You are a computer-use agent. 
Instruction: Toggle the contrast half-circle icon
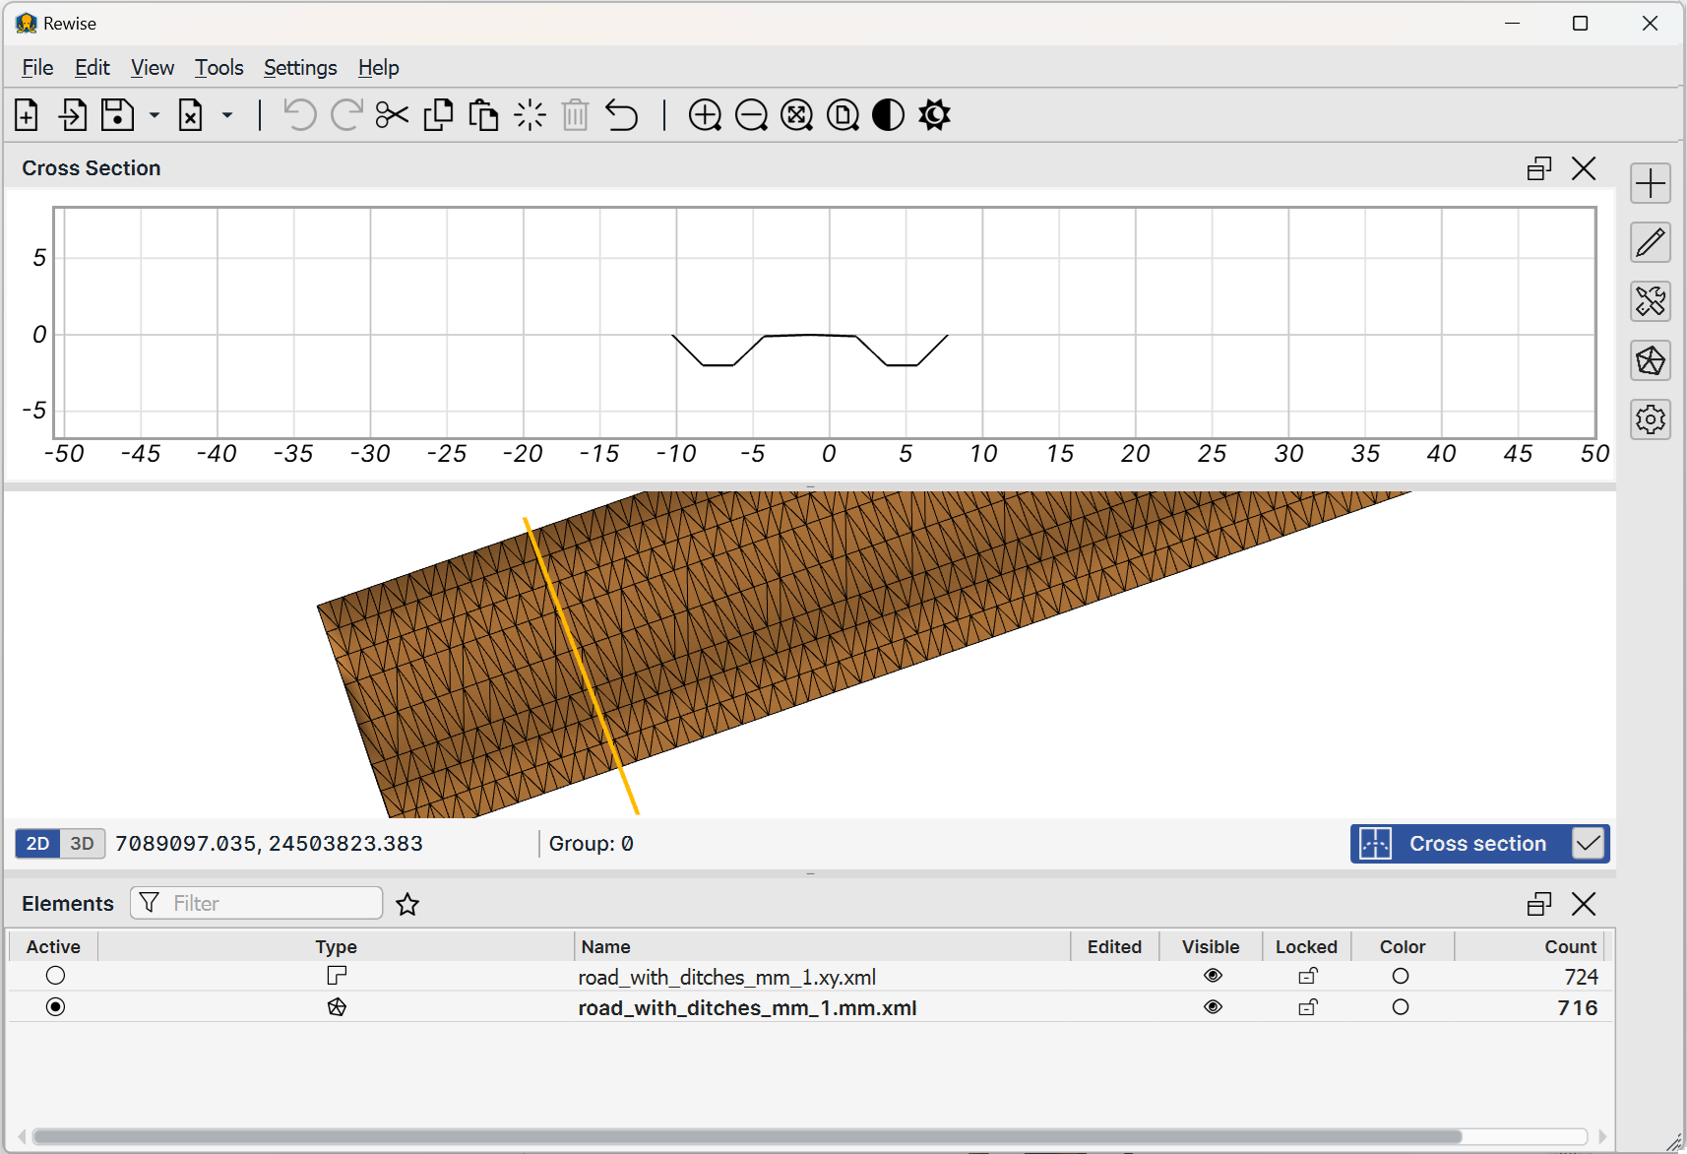click(x=889, y=115)
